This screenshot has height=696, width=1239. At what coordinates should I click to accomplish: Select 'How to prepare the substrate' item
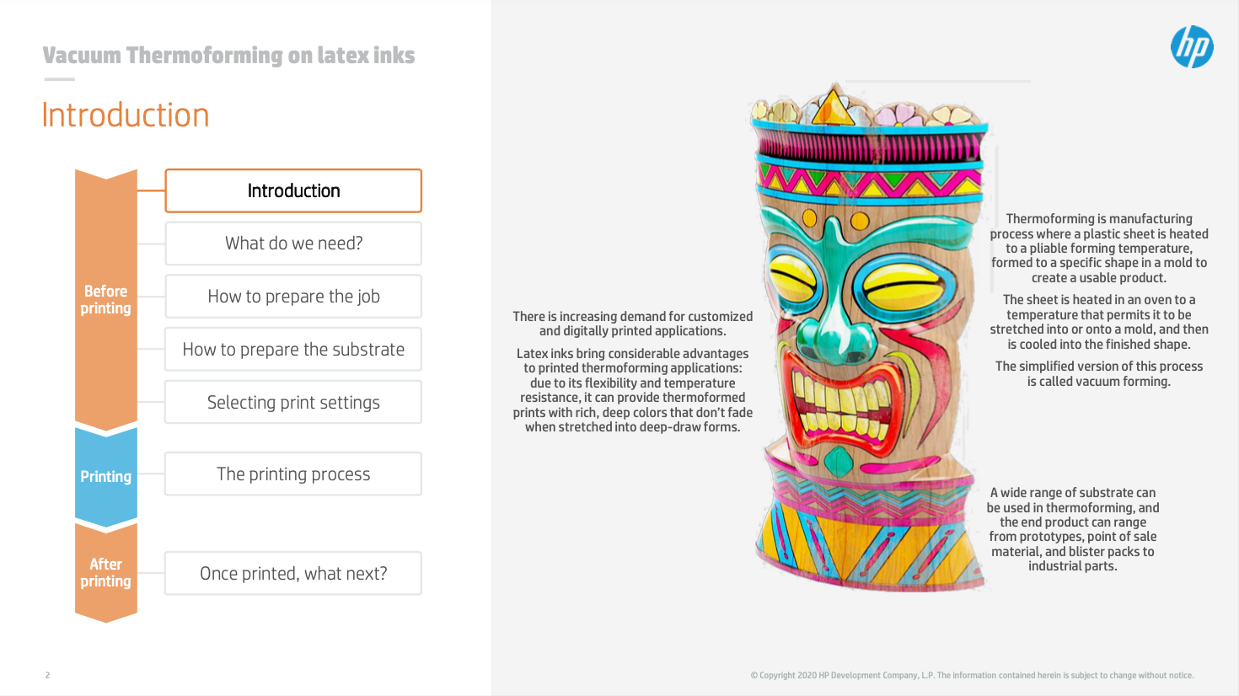point(293,350)
